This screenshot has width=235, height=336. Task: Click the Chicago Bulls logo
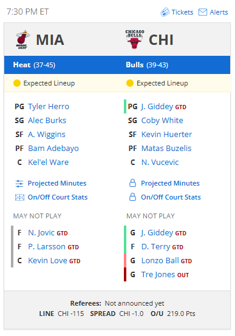coord(135,39)
